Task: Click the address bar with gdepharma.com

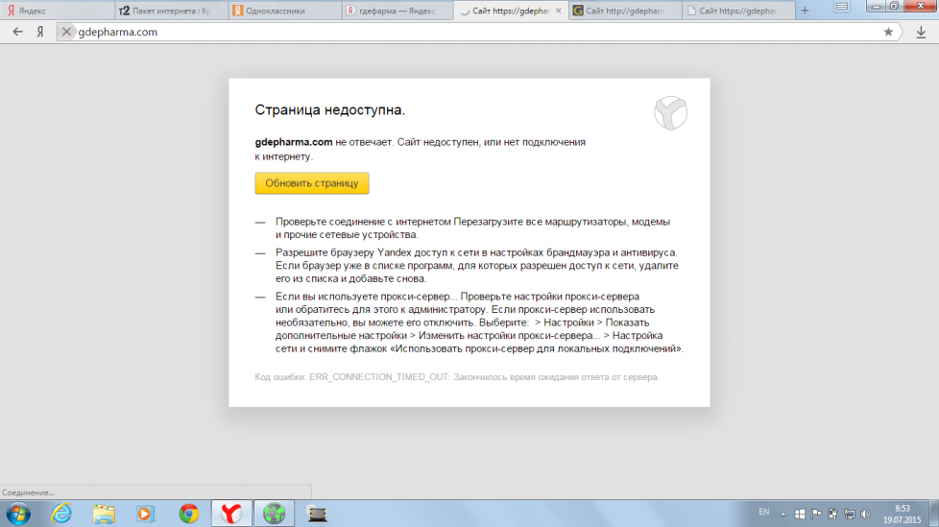Action: click(x=470, y=32)
